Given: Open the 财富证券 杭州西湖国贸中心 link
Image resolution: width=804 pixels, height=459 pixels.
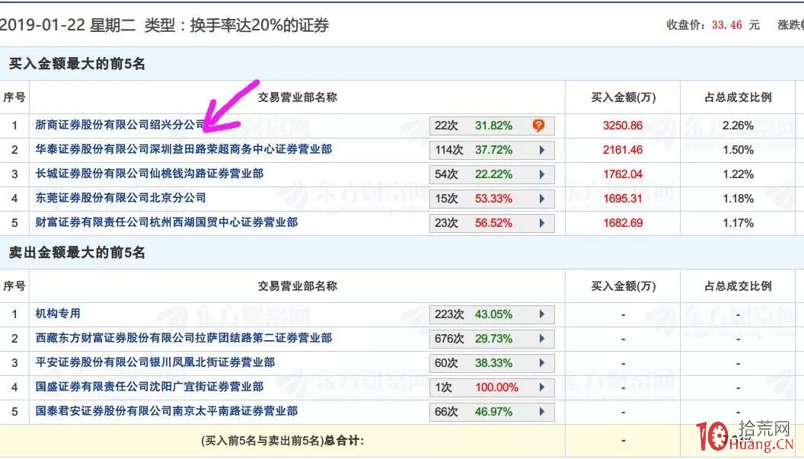Looking at the screenshot, I should (x=167, y=222).
